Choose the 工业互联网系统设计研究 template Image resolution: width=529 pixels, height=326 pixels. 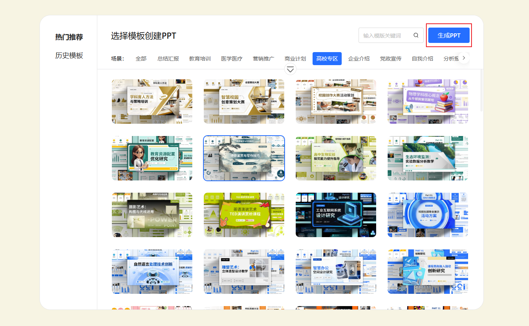(336, 215)
